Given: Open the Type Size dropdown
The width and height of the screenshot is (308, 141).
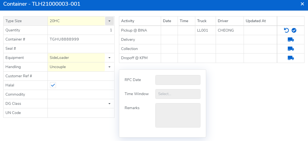Looking at the screenshot, I should (x=109, y=21).
